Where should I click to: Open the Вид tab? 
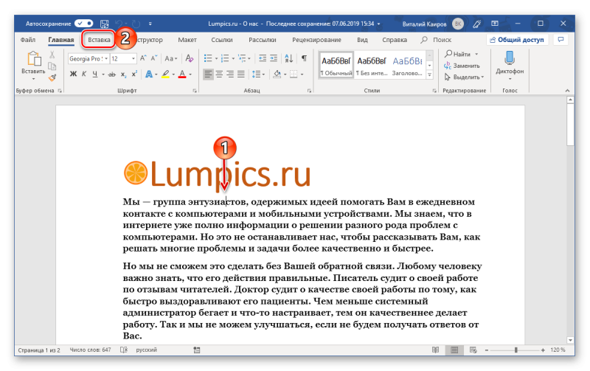(362, 40)
